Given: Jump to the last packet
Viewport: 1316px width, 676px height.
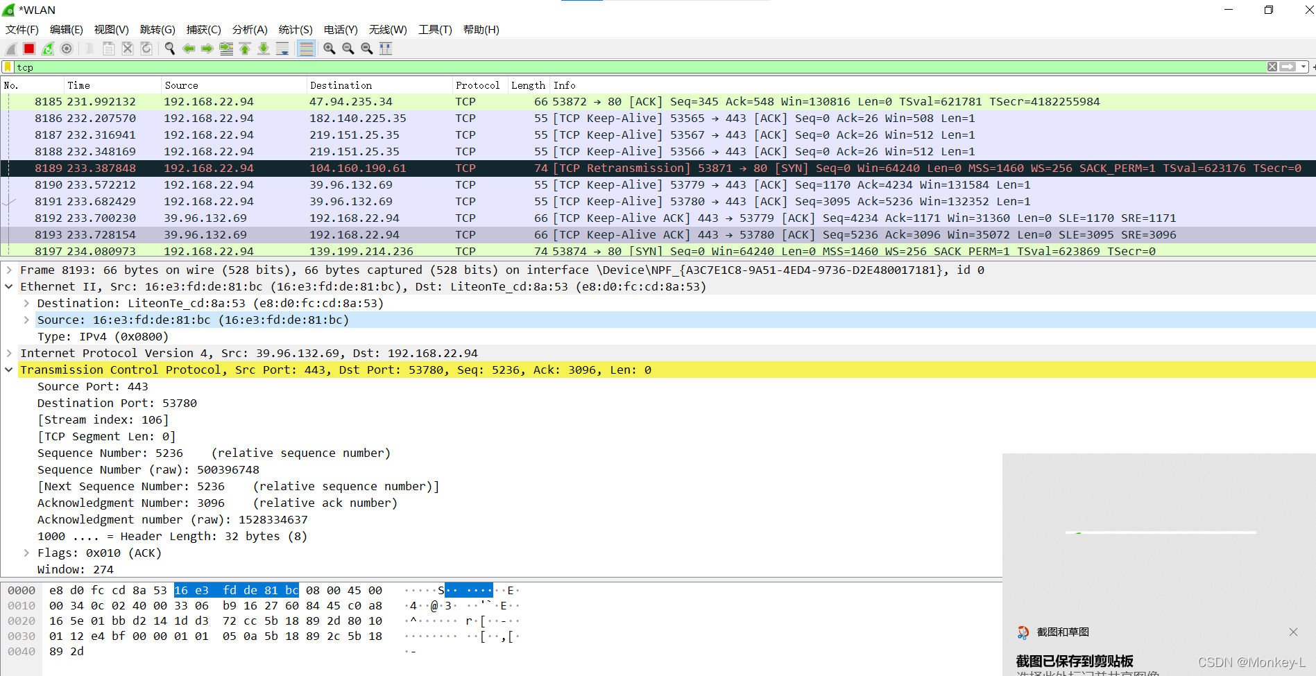Looking at the screenshot, I should (264, 49).
